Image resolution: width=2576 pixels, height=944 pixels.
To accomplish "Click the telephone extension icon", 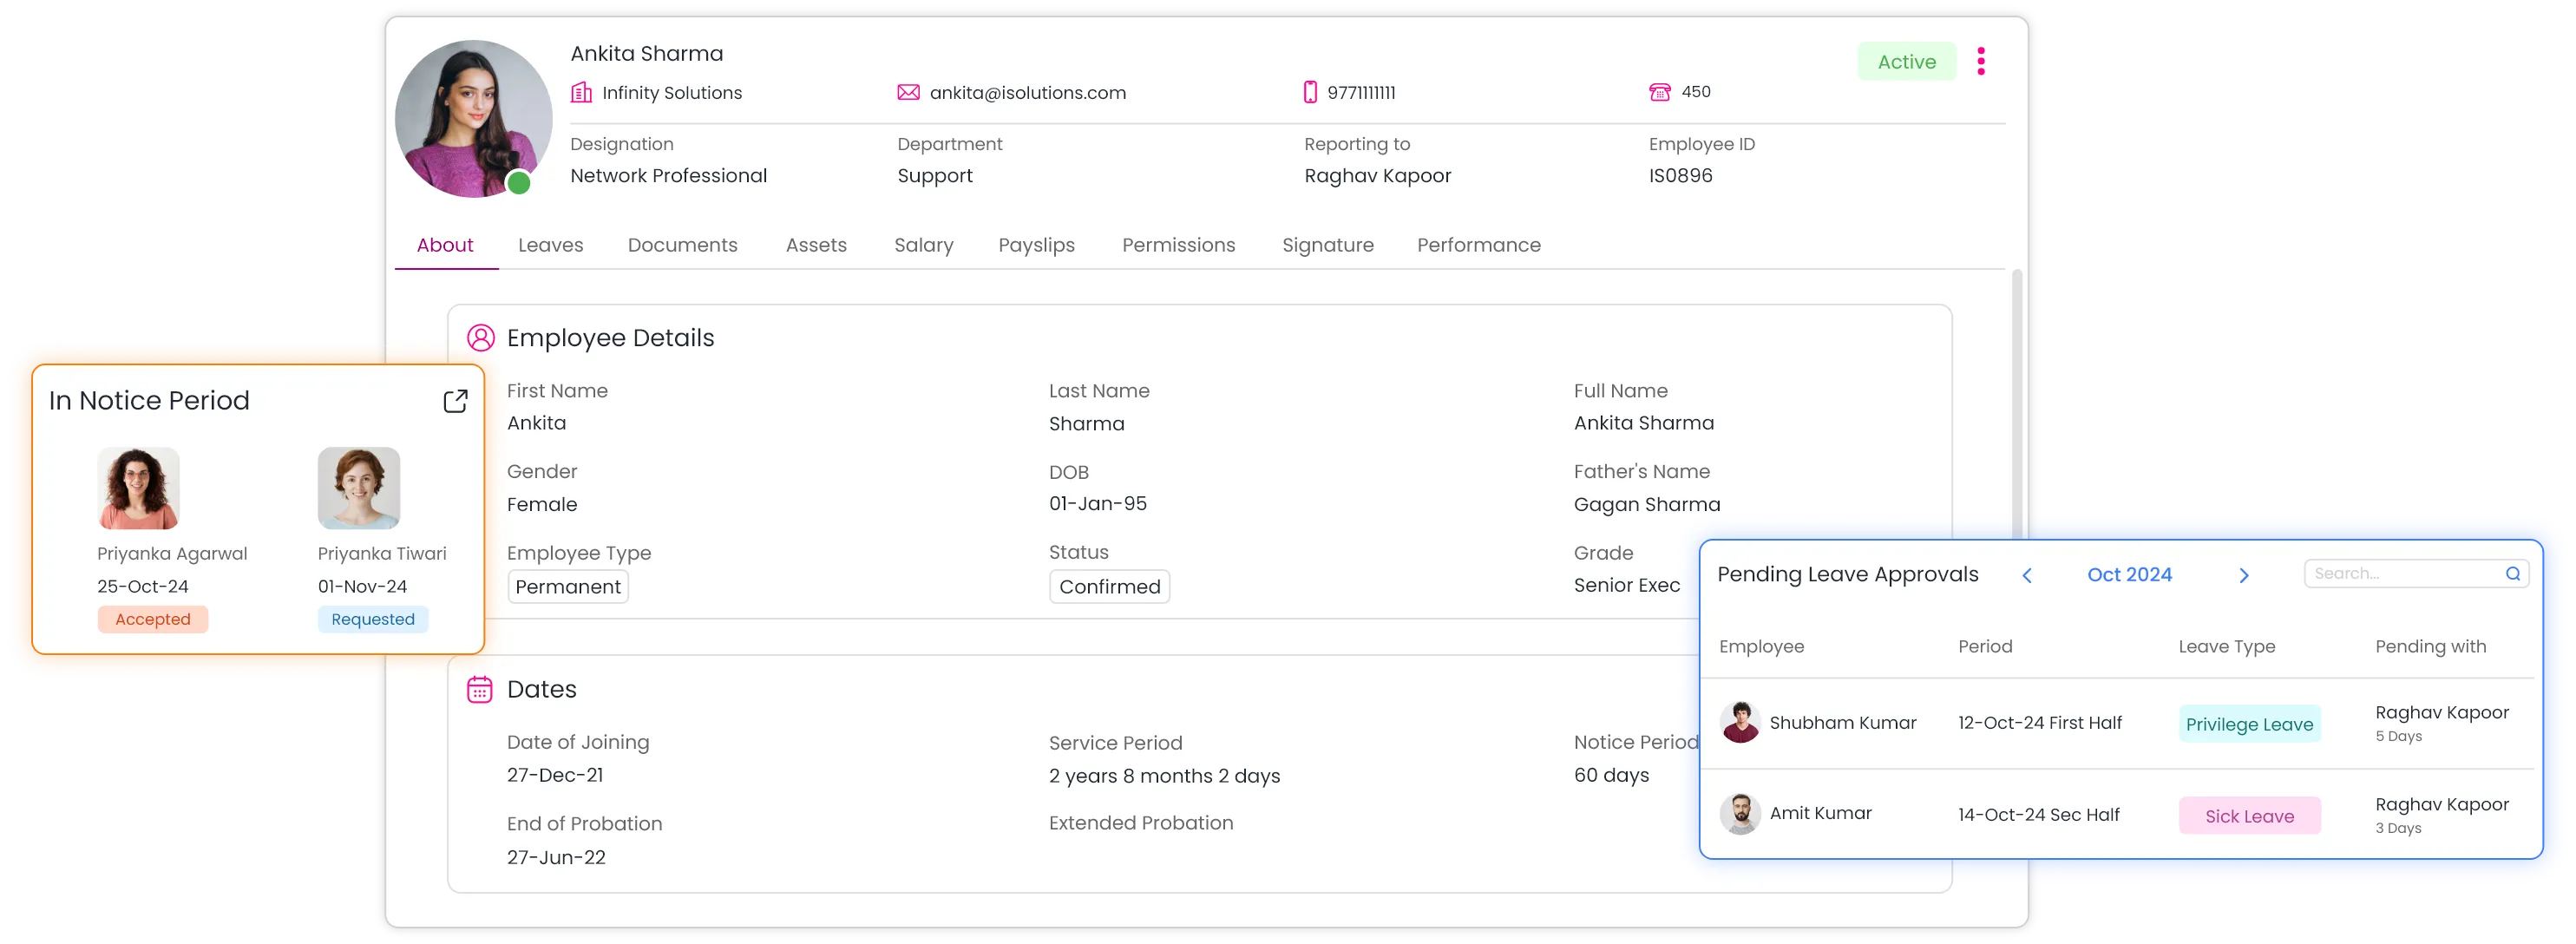I will click(x=1659, y=92).
